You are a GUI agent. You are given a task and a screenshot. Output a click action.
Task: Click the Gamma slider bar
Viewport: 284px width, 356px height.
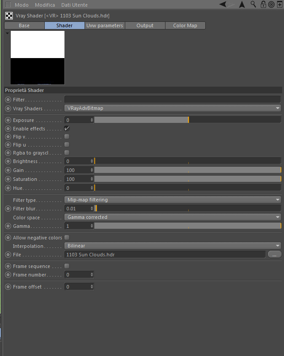pyautogui.click(x=187, y=226)
